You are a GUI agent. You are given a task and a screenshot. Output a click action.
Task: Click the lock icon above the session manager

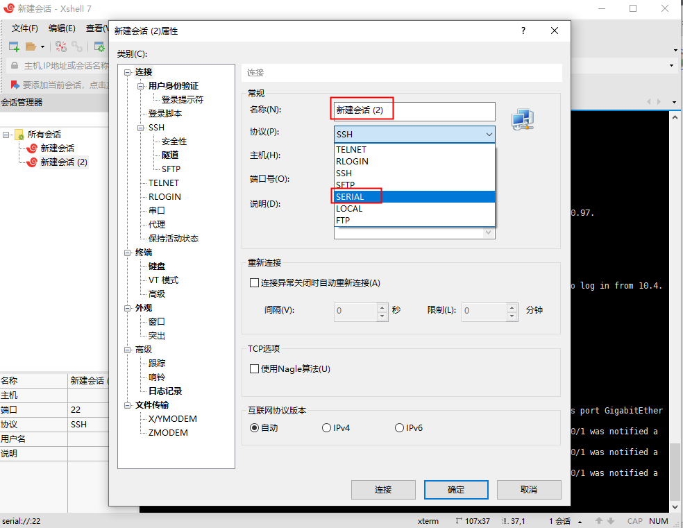[15, 65]
